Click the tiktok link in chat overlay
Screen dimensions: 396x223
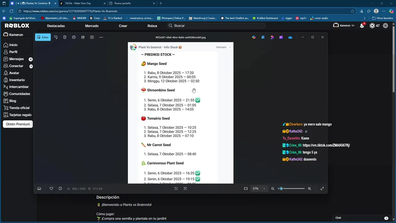[326, 145]
